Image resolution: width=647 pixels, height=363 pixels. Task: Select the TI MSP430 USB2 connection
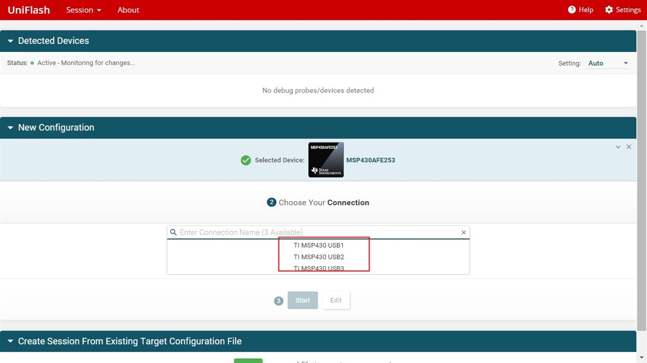319,257
